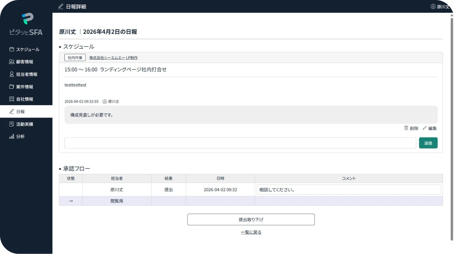Click the document icon beside 活動実績
The width and height of the screenshot is (454, 254).
[x=11, y=124]
